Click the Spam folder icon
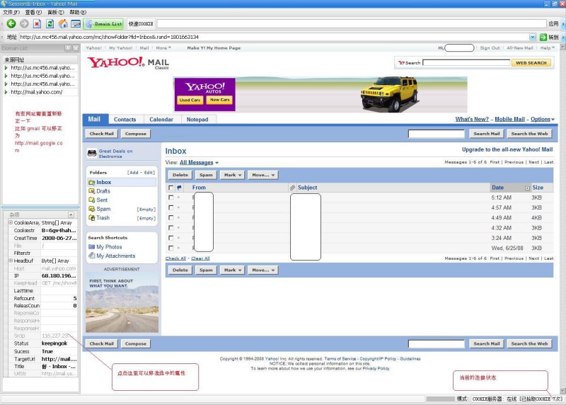The width and height of the screenshot is (566, 405). pos(92,209)
